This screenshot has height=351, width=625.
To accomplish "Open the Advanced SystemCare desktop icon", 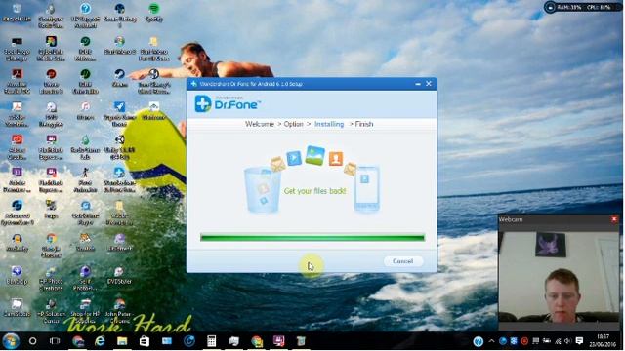I will click(x=17, y=213).
